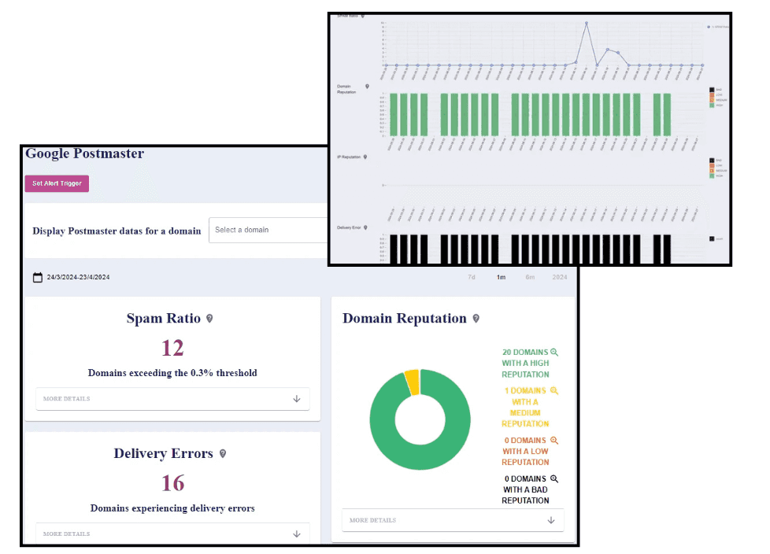Select the 2024 year range
The height and width of the screenshot is (554, 770).
559,277
